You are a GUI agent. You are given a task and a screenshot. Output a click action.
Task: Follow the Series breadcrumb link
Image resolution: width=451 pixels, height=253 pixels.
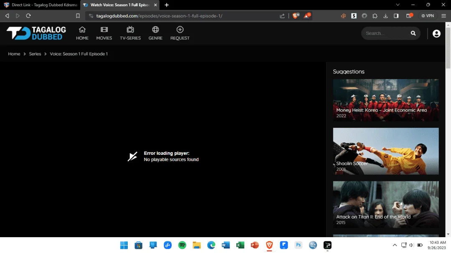[x=35, y=54]
